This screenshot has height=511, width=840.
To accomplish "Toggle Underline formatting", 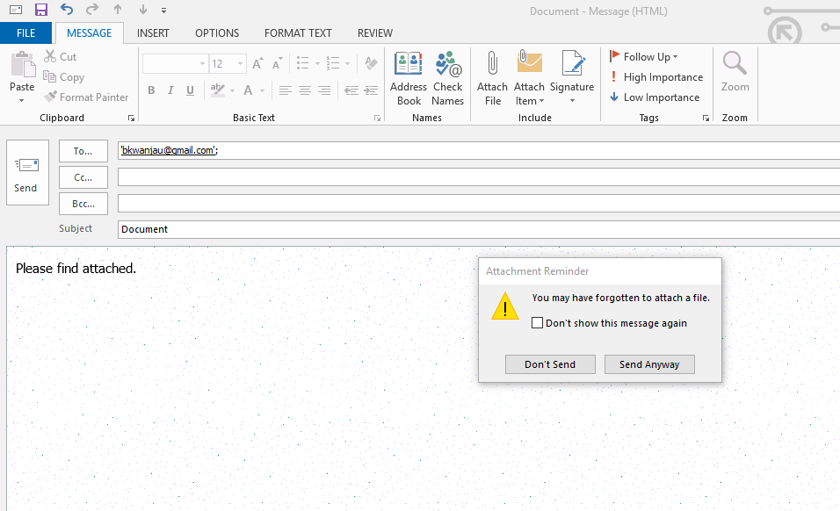I will (190, 90).
